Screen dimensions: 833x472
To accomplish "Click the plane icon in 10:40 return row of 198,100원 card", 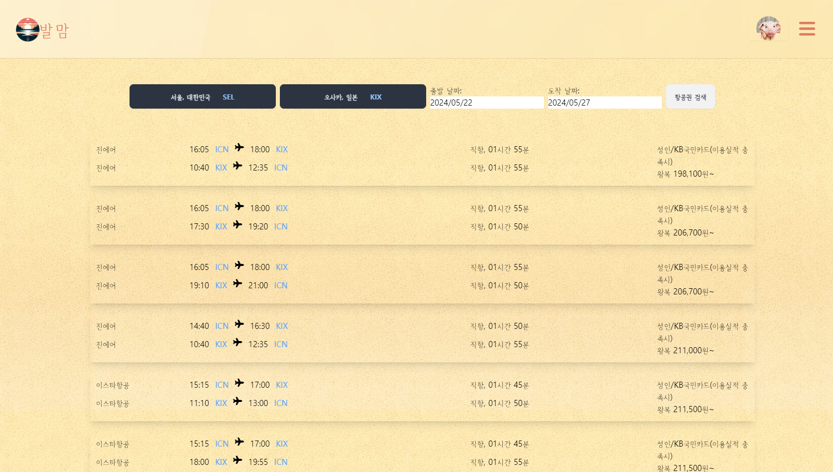I will (238, 166).
